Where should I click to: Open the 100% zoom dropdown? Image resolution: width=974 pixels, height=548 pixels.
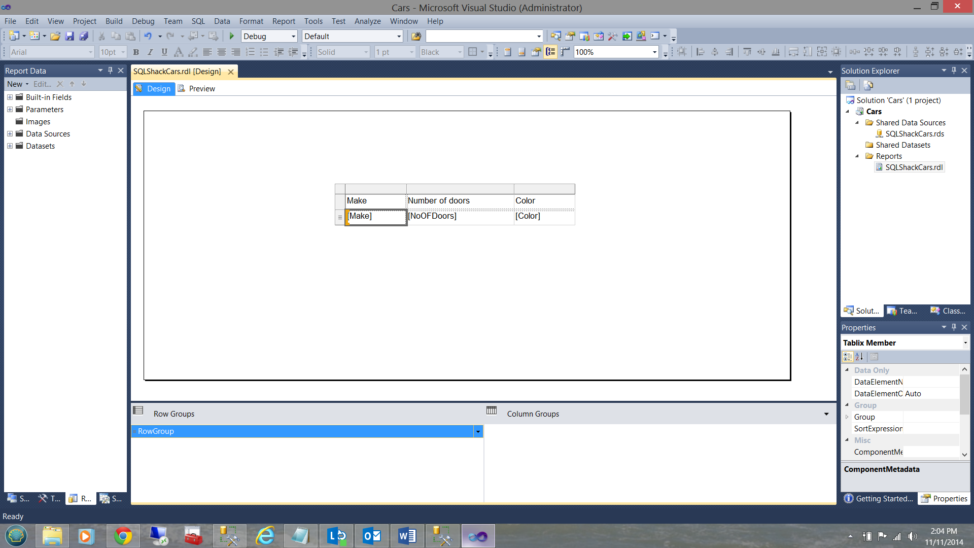click(654, 52)
